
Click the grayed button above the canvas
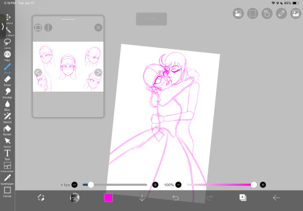coord(151,19)
